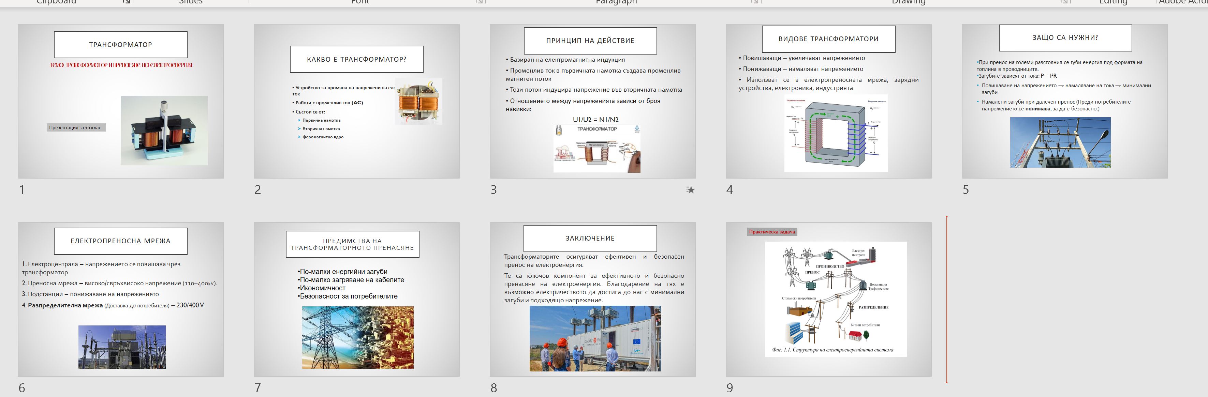Open the Paragraph group dialog launcher
This screenshot has width=1208, height=397.
[754, 2]
